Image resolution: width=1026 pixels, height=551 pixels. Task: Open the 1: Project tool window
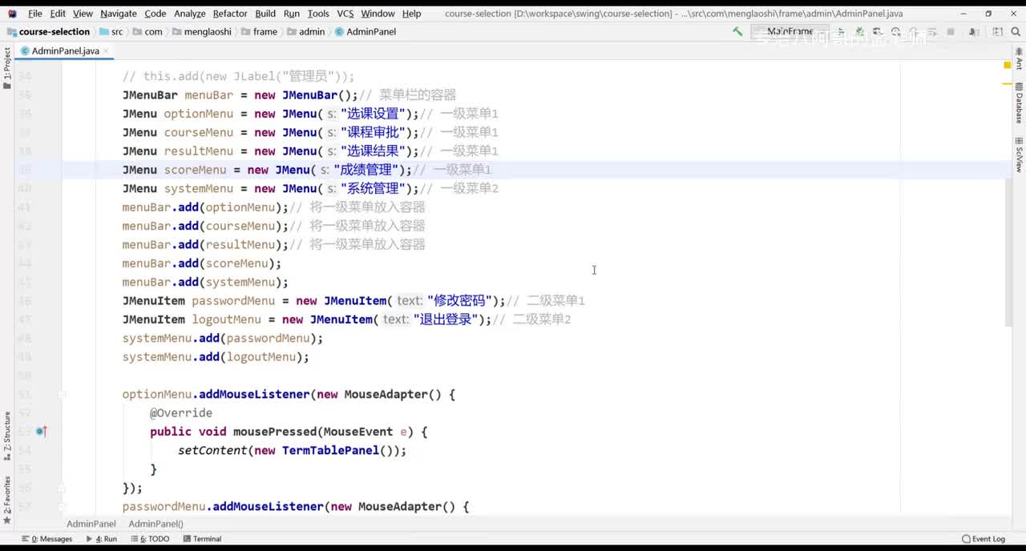[x=7, y=68]
